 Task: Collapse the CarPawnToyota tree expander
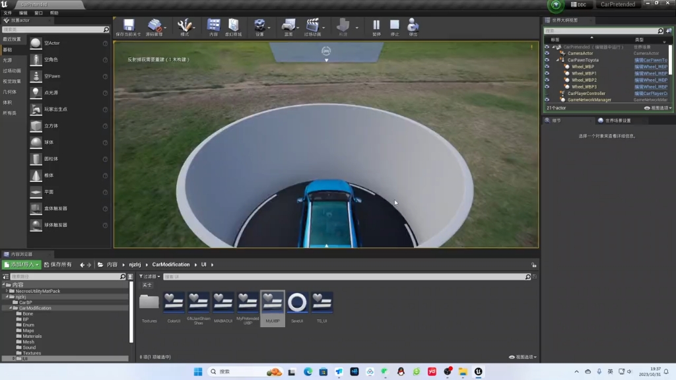[x=558, y=60]
